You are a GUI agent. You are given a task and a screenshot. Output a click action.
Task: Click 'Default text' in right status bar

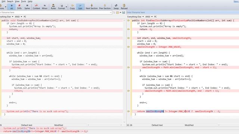point(157,125)
